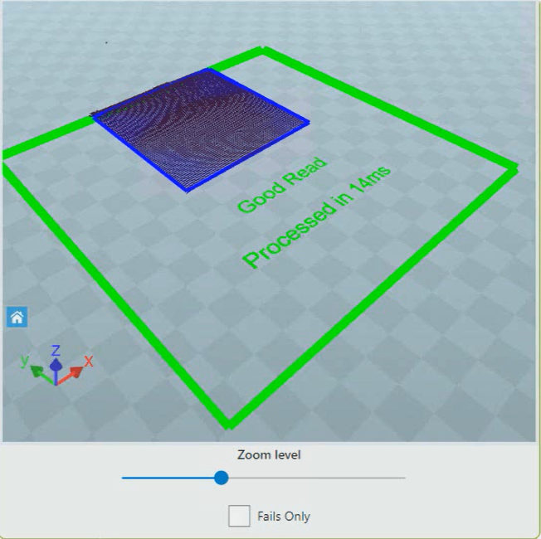The width and height of the screenshot is (541, 539).
Task: Click blue slider track left of handle
Action: [x=166, y=478]
